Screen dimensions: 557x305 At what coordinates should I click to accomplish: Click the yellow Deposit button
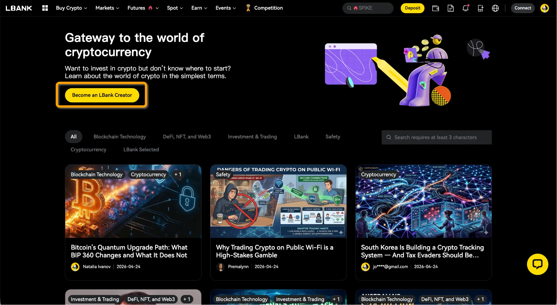pos(412,8)
